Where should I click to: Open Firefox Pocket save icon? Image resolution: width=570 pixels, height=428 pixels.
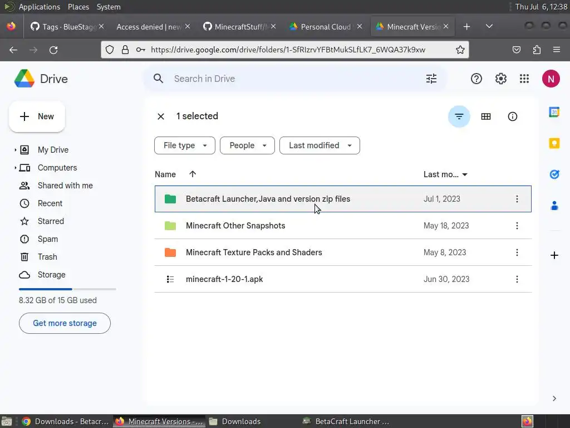pyautogui.click(x=516, y=50)
